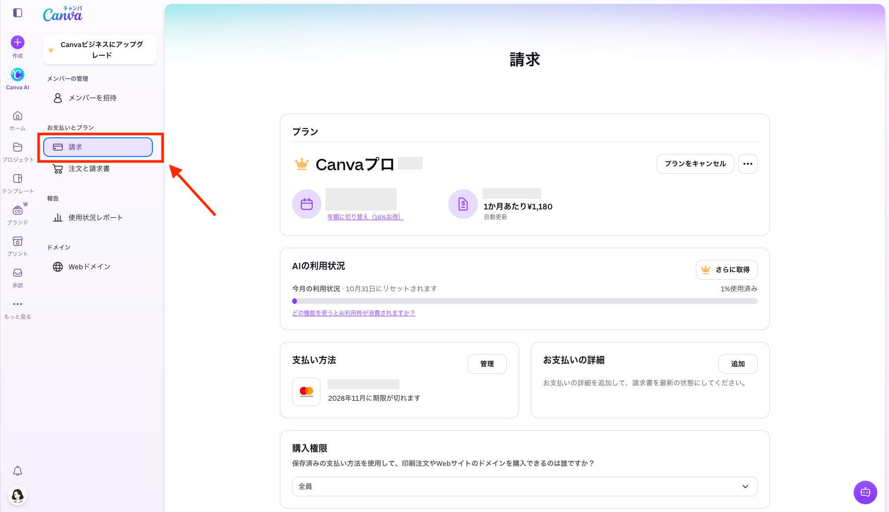Open 承認 inbox icon
This screenshot has width=889, height=512.
click(18, 273)
